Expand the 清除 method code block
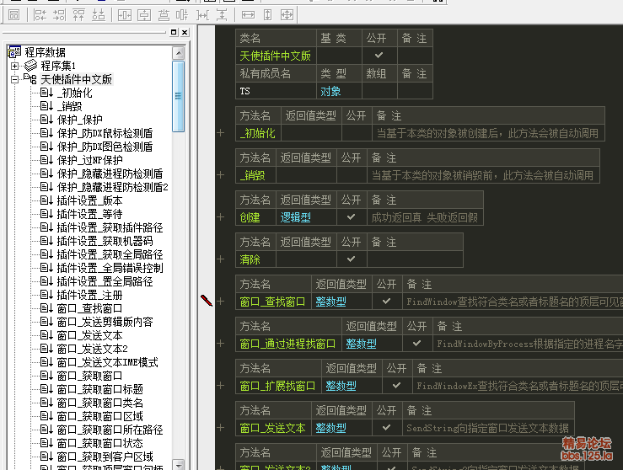This screenshot has height=470, width=623. point(221,259)
